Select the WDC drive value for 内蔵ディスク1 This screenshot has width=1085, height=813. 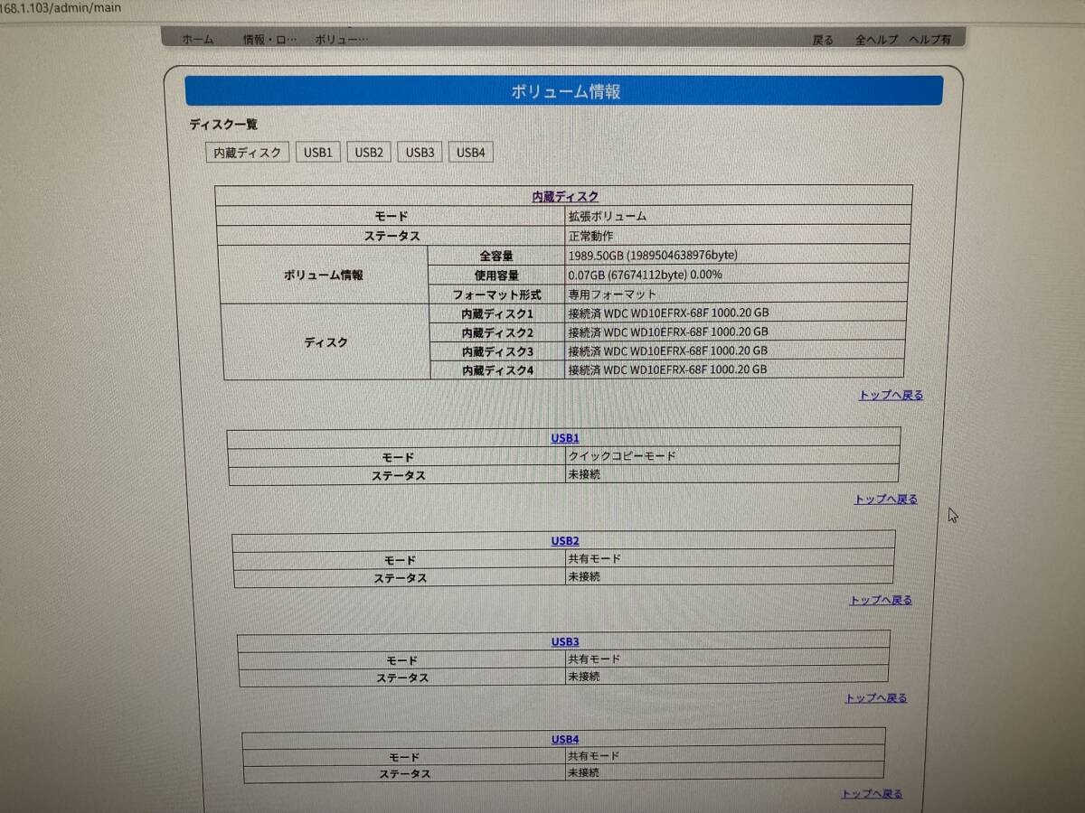(x=668, y=313)
